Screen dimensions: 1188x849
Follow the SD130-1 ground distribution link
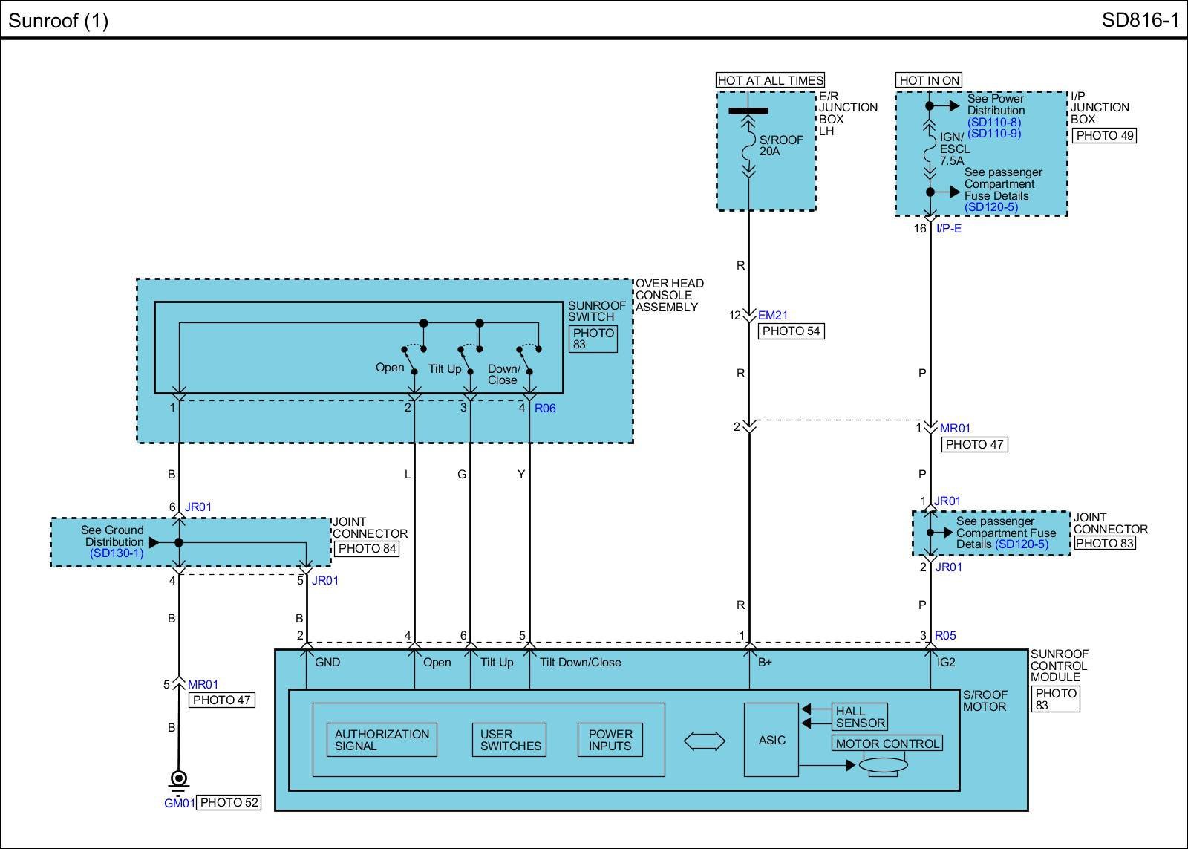117,553
